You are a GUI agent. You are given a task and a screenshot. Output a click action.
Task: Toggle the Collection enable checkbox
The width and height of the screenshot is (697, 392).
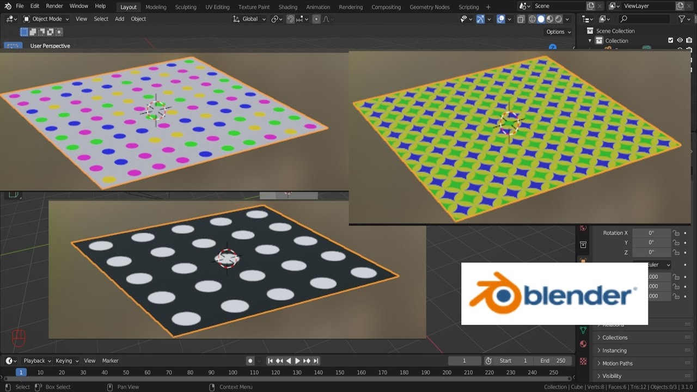tap(671, 40)
